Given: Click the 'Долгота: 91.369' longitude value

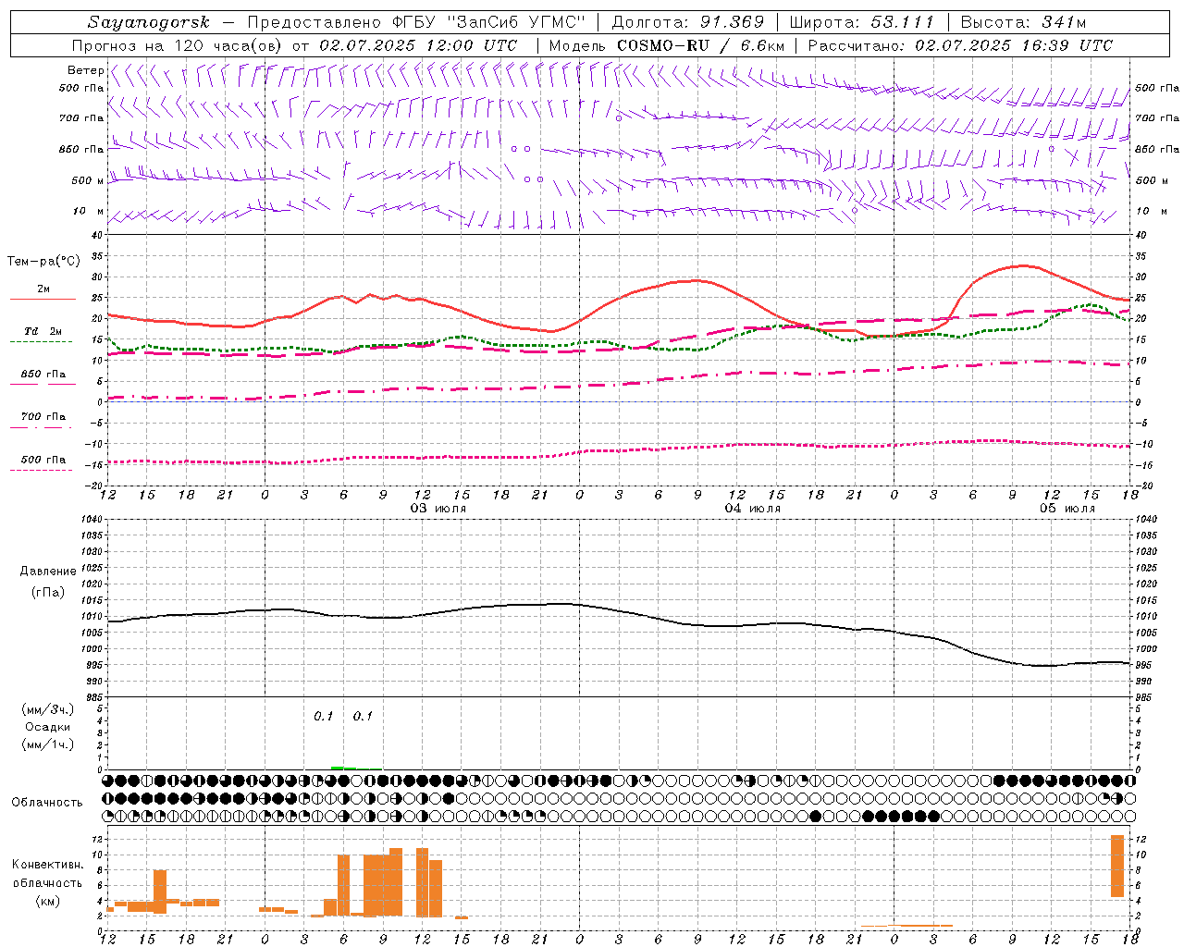Looking at the screenshot, I should [x=688, y=22].
